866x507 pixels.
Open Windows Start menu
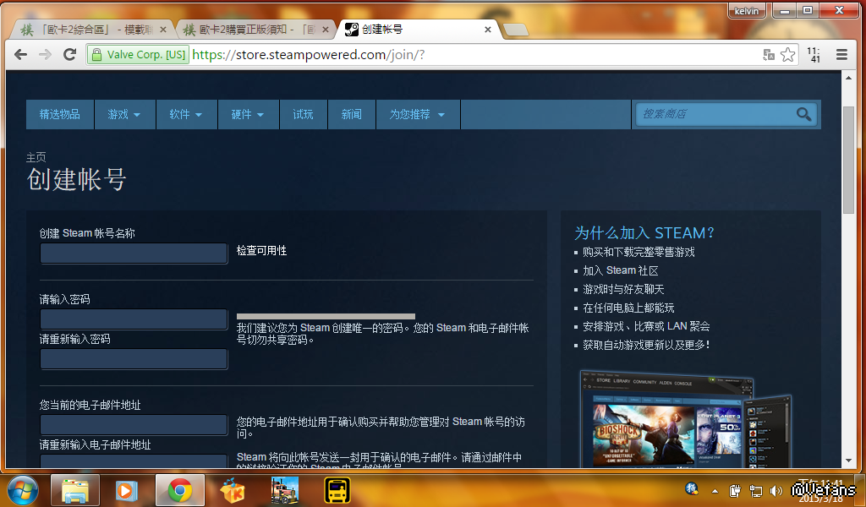(23, 490)
